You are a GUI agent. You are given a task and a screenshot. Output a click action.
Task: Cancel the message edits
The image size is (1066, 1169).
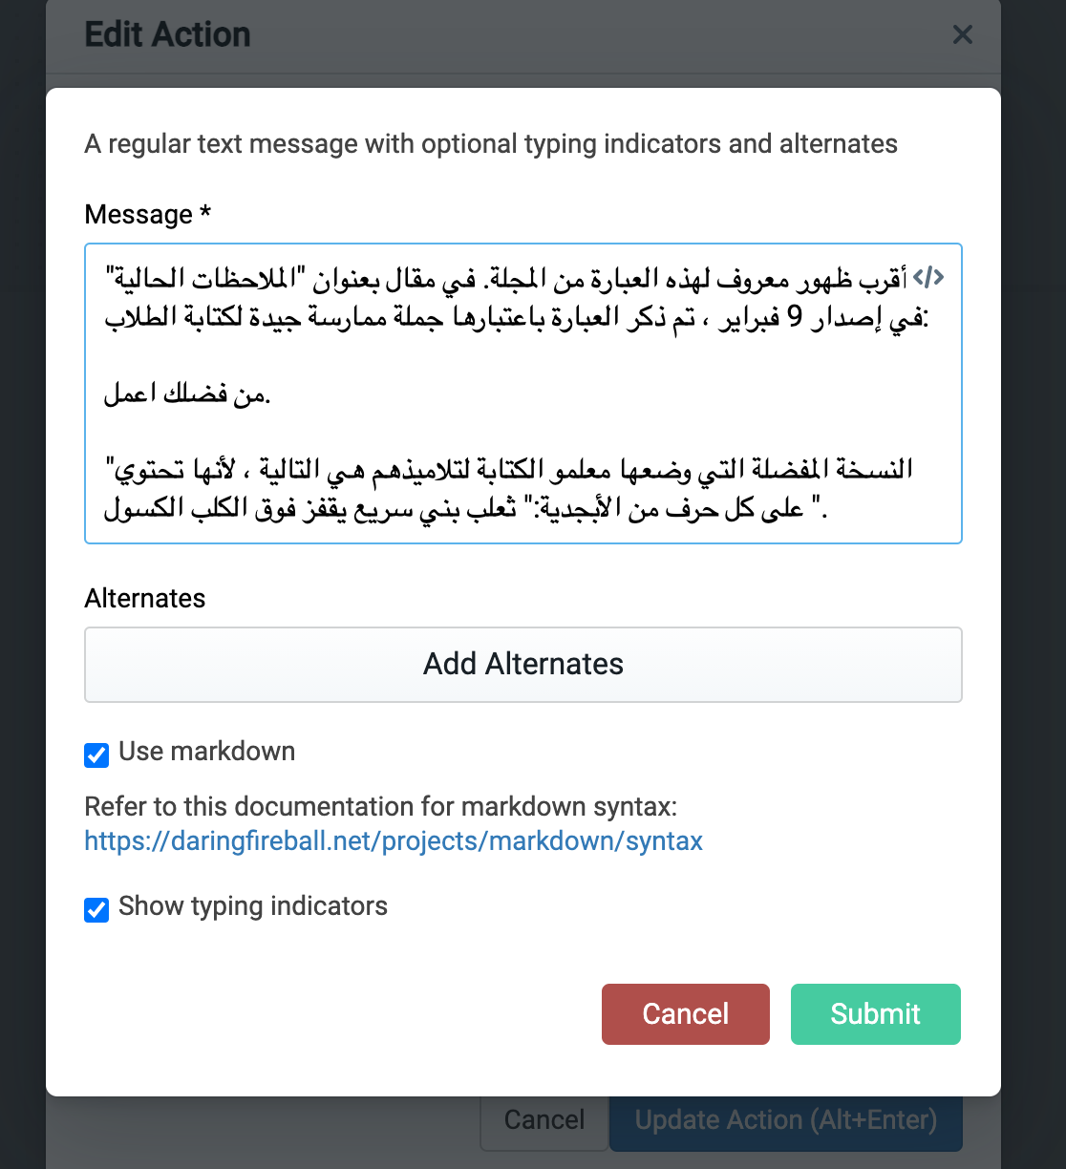[x=685, y=1014]
